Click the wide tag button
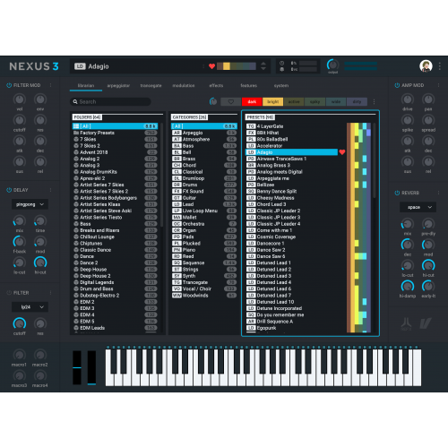 click(x=336, y=102)
